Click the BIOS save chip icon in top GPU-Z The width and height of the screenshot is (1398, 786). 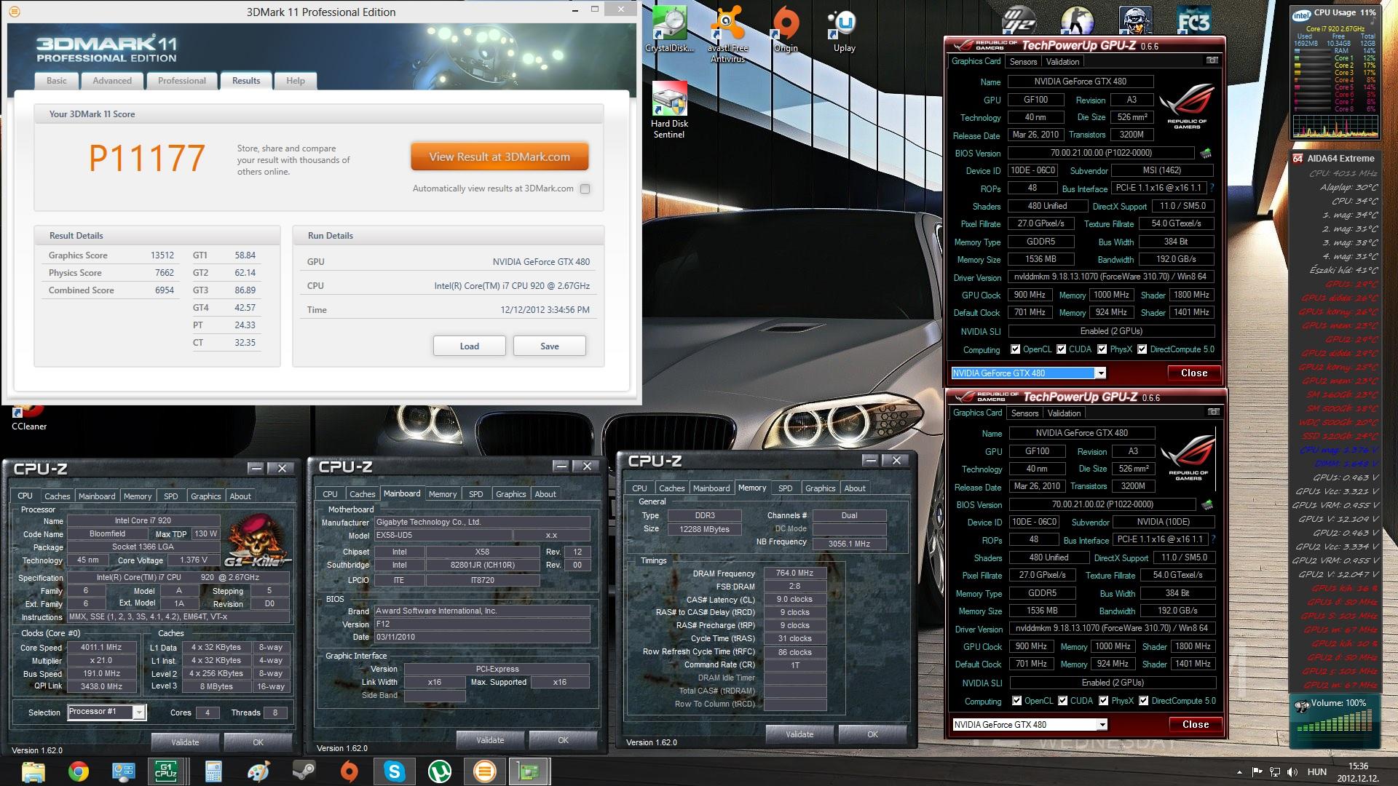point(1206,154)
